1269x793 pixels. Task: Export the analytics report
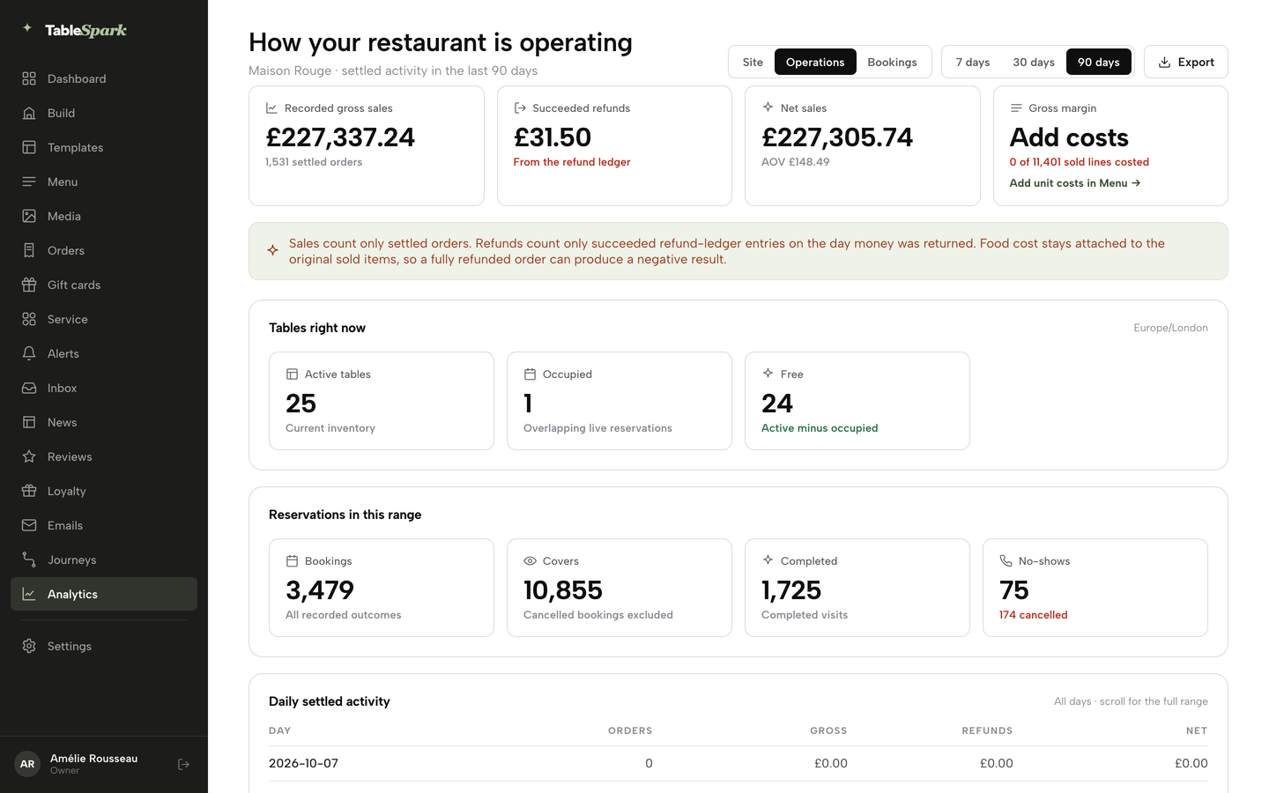[1186, 62]
